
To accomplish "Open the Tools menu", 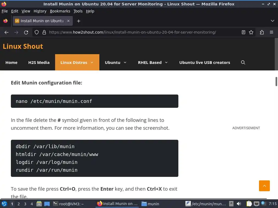I will 78,11.
